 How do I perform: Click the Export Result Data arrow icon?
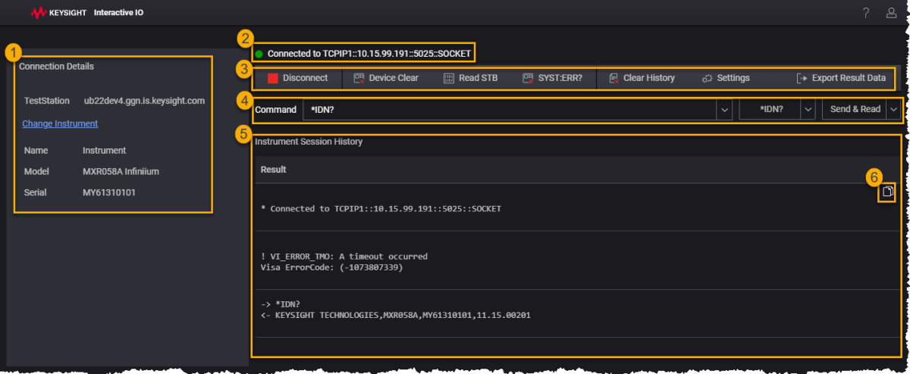click(802, 78)
